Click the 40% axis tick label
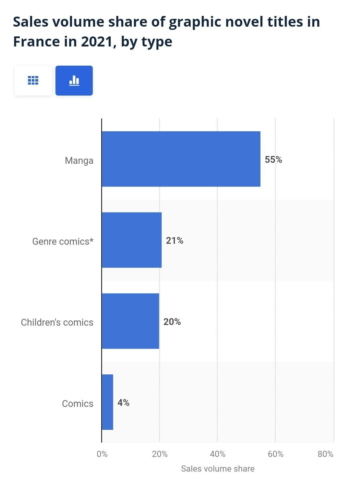Image resolution: width=350 pixels, height=481 pixels. pyautogui.click(x=218, y=454)
